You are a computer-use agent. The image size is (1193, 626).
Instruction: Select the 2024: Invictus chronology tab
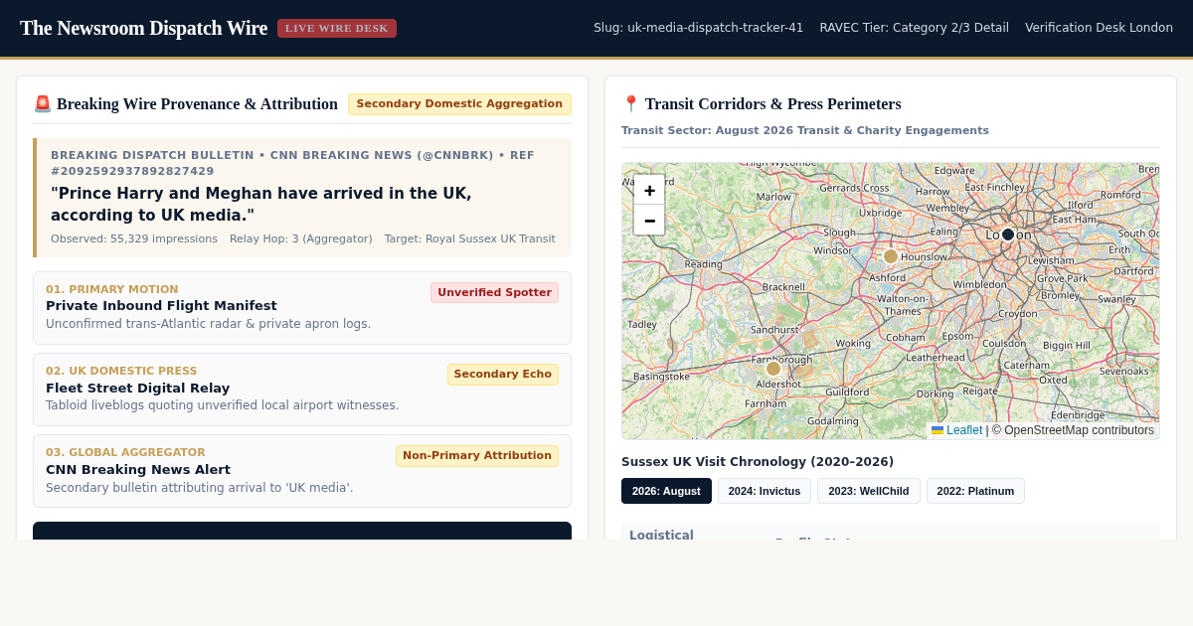(765, 491)
